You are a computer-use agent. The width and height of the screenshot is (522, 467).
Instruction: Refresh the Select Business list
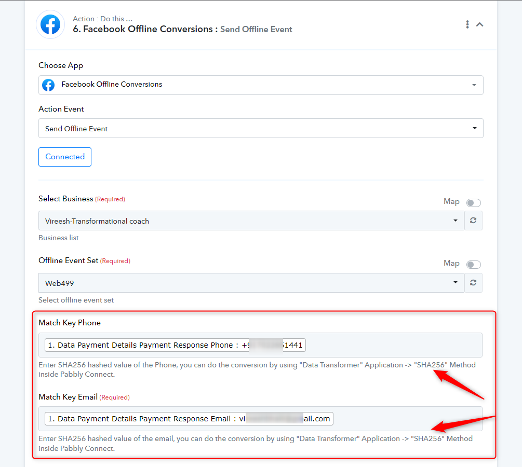point(473,221)
